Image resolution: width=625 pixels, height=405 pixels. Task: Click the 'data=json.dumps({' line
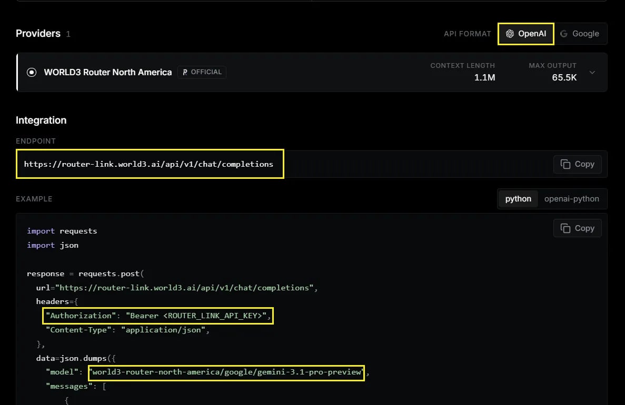click(x=76, y=358)
